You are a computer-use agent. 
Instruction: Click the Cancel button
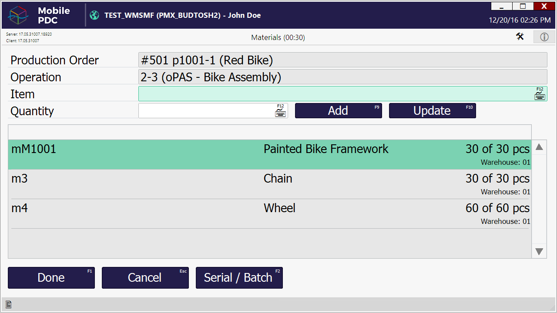point(145,278)
